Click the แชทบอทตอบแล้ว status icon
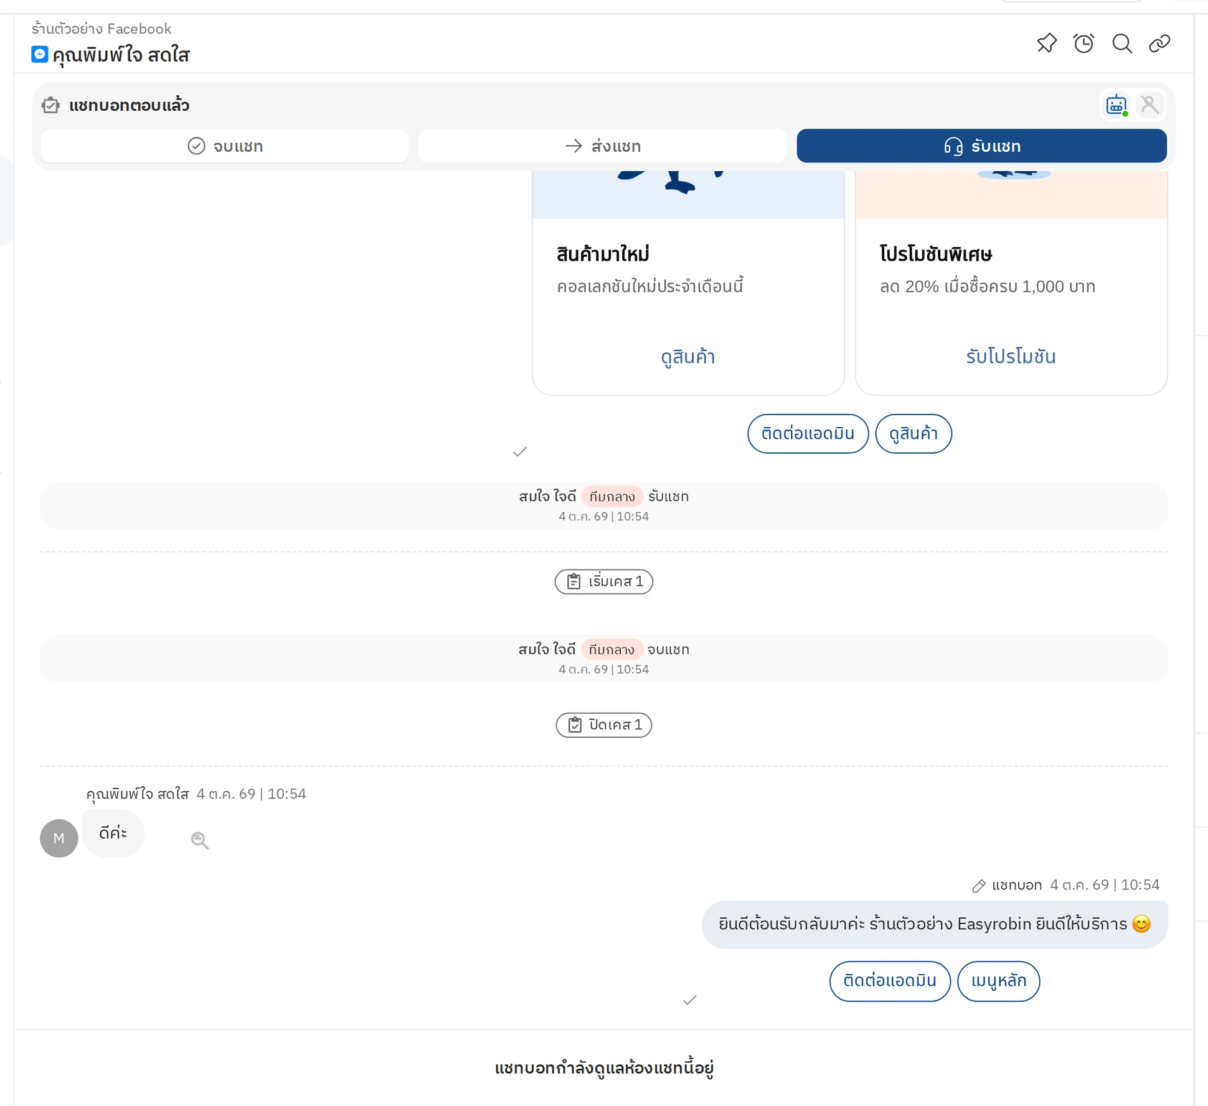The image size is (1208, 1106). 50,105
